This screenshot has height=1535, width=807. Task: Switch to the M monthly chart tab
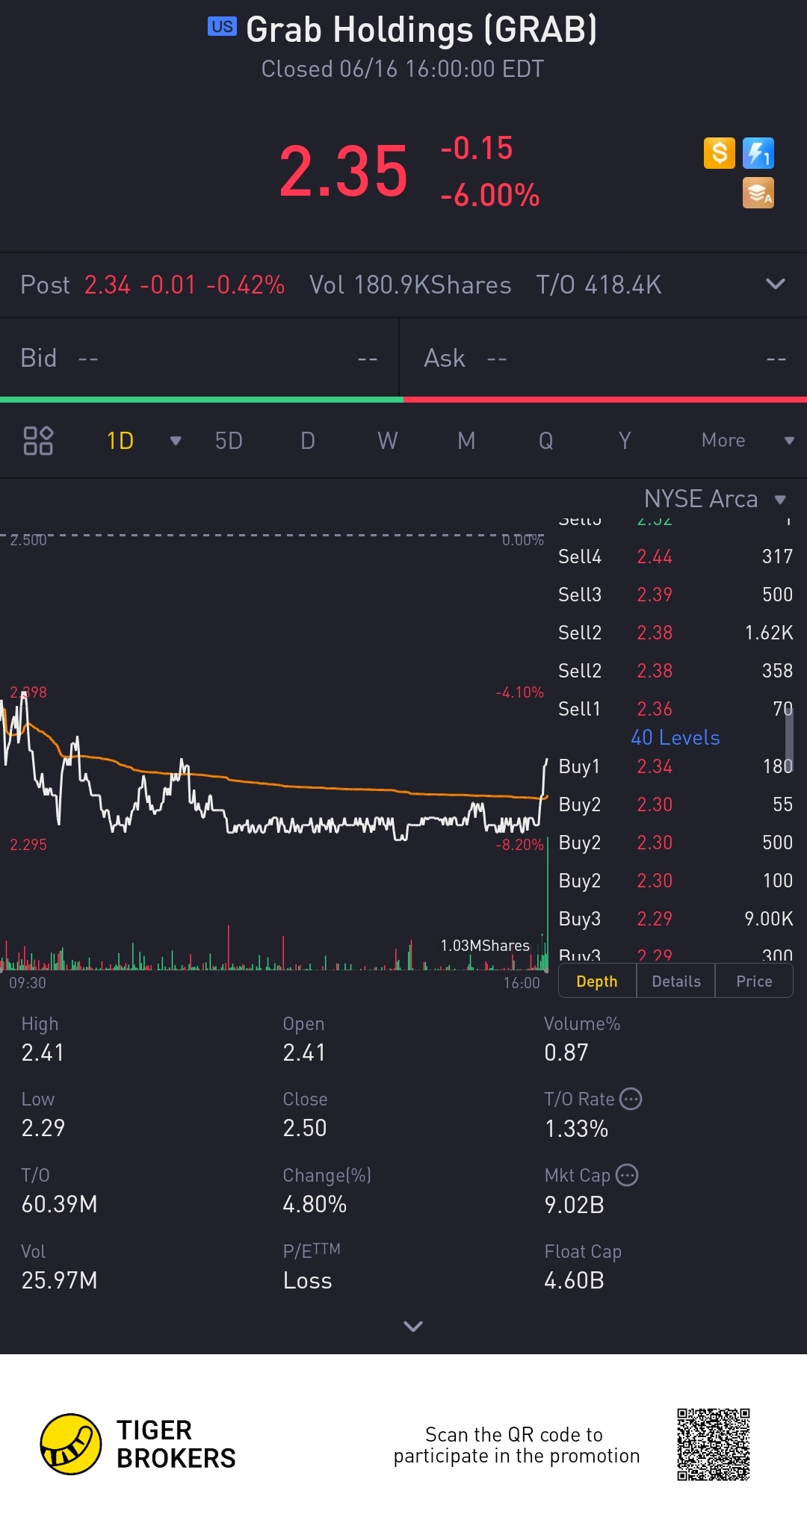click(466, 441)
